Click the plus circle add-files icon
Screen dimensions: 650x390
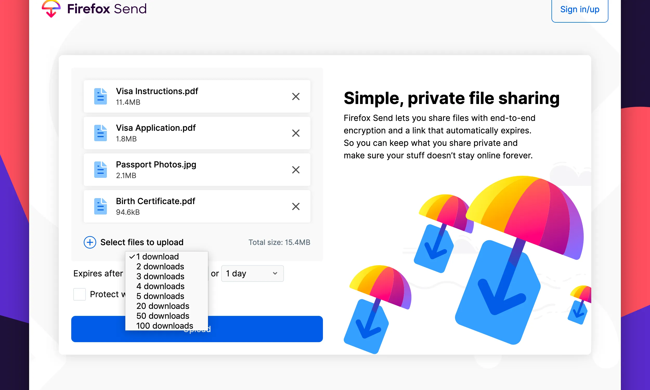click(90, 242)
